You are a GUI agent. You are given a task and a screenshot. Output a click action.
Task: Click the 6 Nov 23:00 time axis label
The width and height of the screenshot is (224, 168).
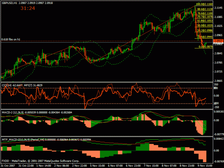133,166
